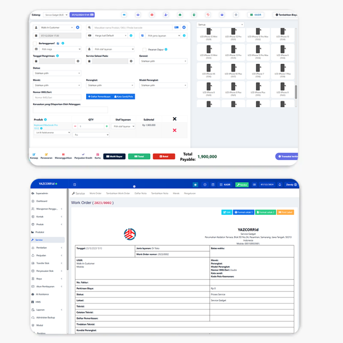Image resolution: width=343 pixels, height=343 pixels.
Task: Tick the Berlangganan checkbox
Action: tap(35, 43)
